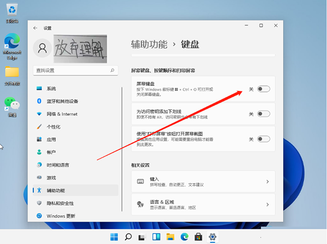Click the Windows Start button on taskbar
Image resolution: width=327 pixels, height=244 pixels.
[x=114, y=237]
